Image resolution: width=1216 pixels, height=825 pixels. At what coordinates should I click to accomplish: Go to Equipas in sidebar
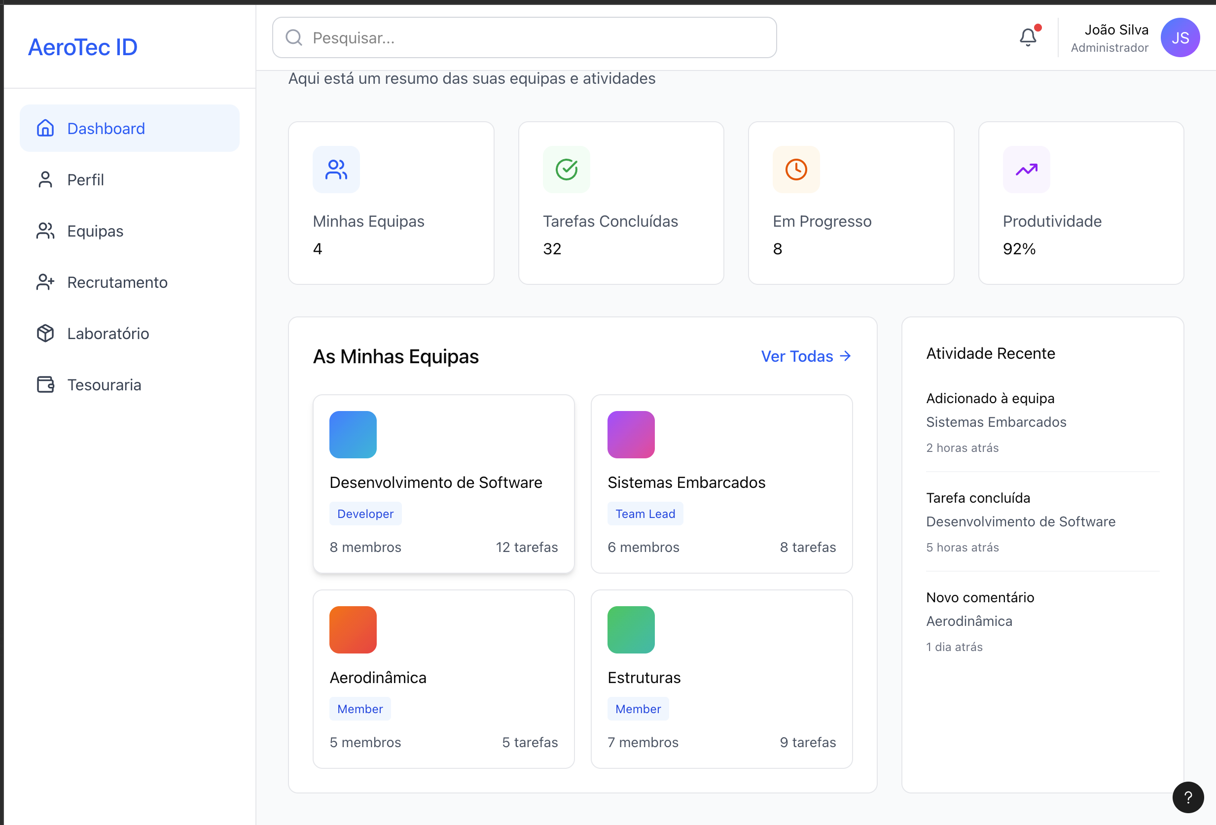(95, 231)
